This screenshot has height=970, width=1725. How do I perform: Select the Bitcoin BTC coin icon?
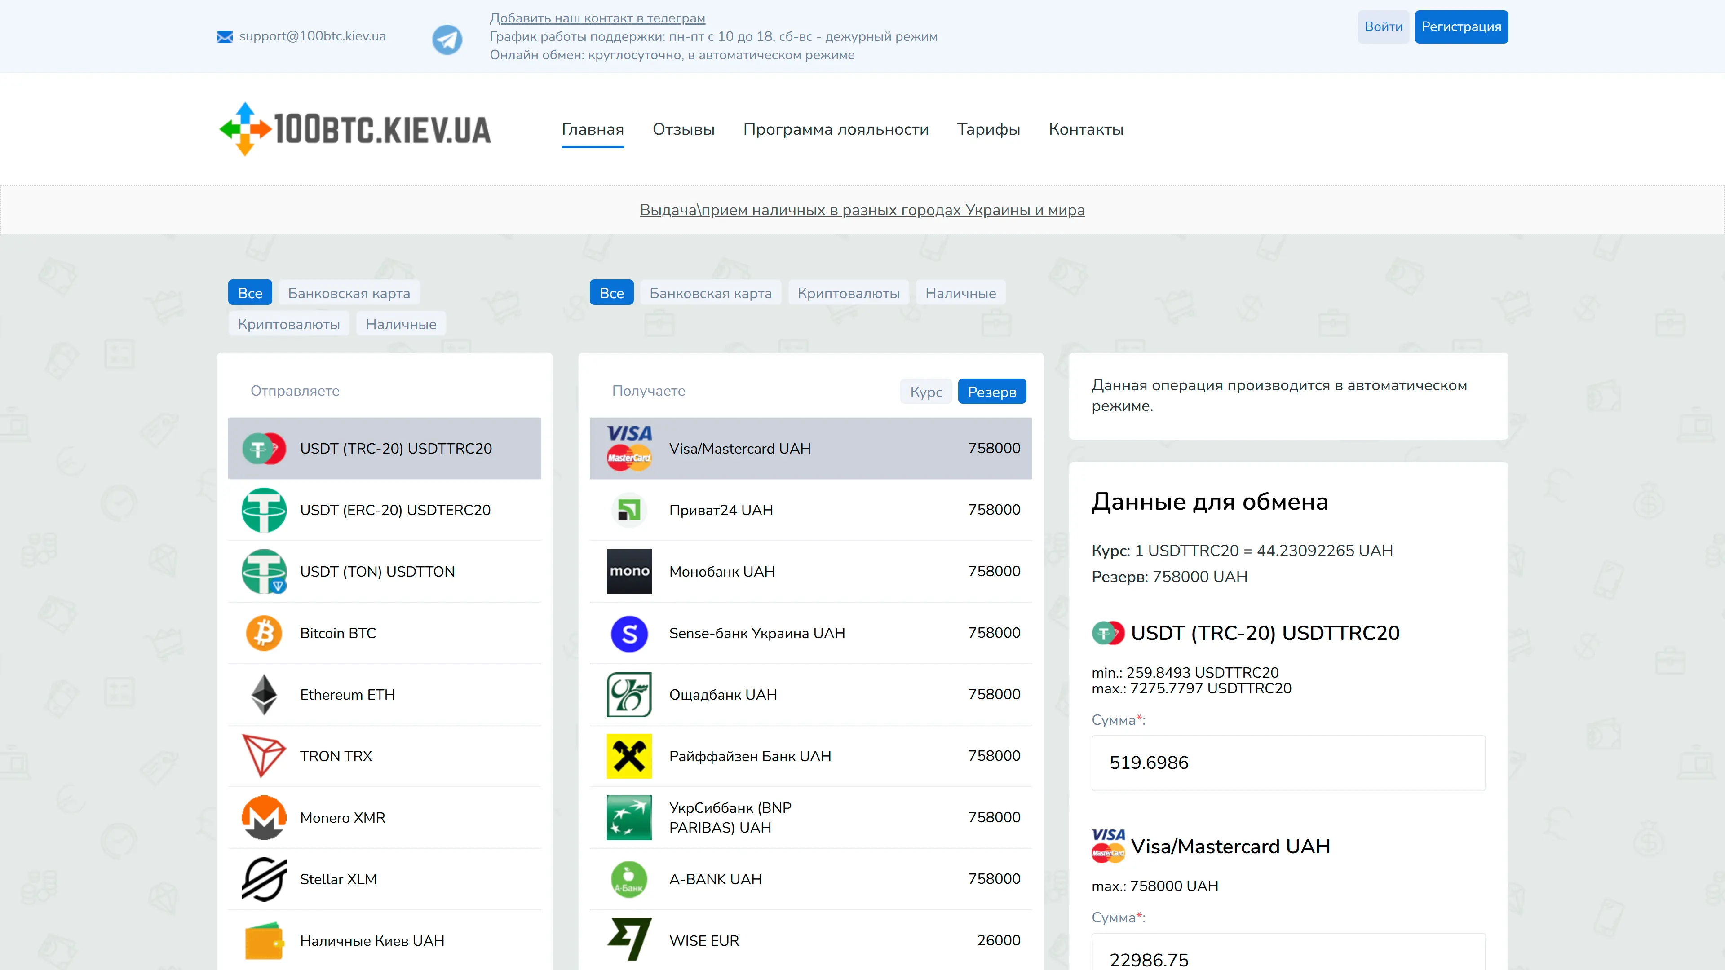pos(264,633)
